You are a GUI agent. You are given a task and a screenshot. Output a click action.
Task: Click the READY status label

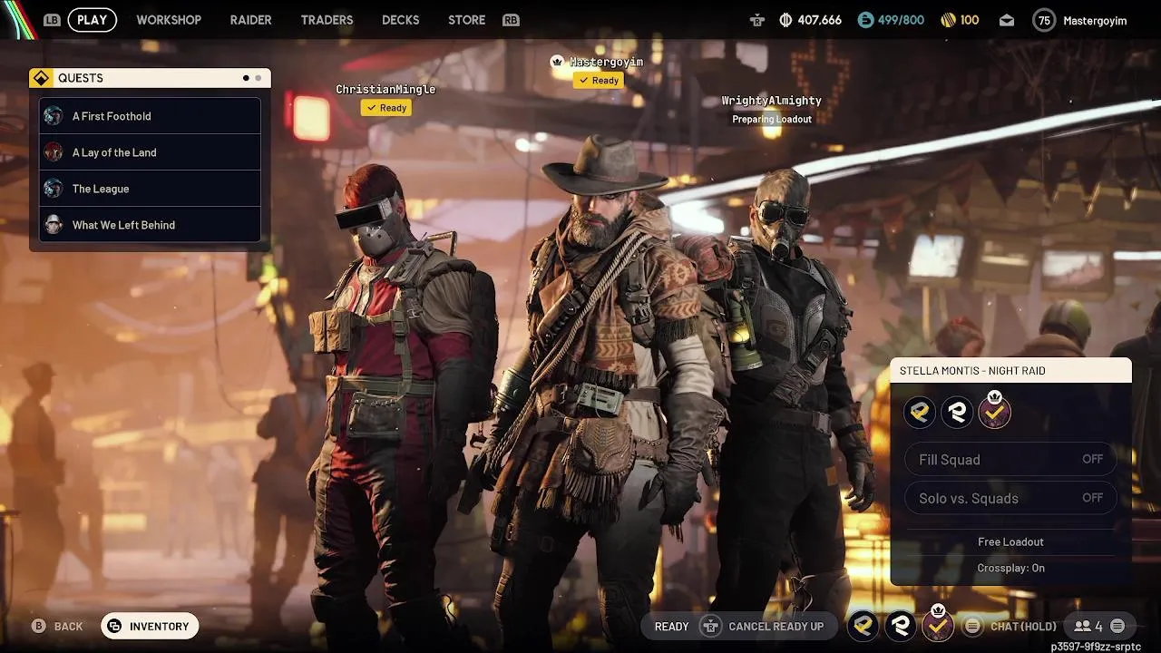[x=671, y=627]
